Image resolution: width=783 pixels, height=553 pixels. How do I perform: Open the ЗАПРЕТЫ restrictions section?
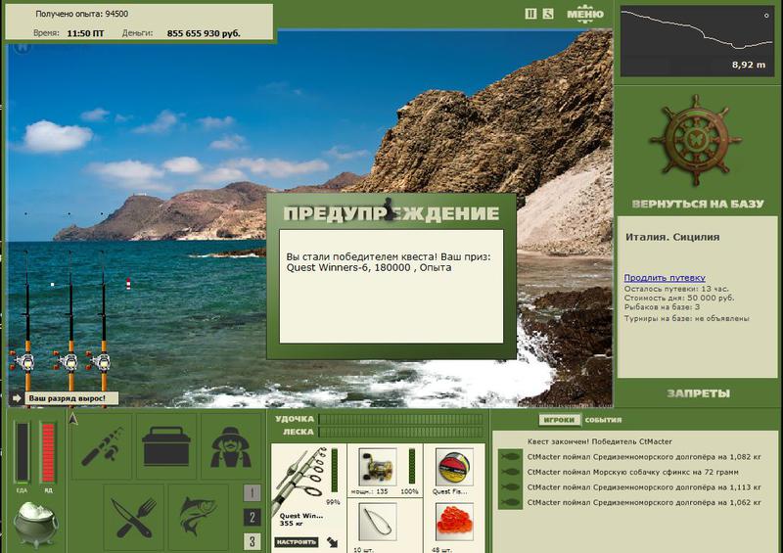pos(698,393)
